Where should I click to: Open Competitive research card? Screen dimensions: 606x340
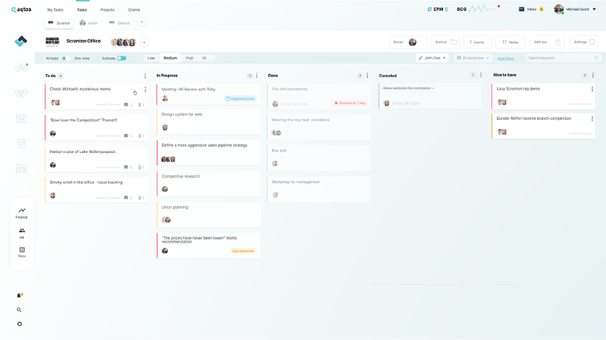pos(209,184)
